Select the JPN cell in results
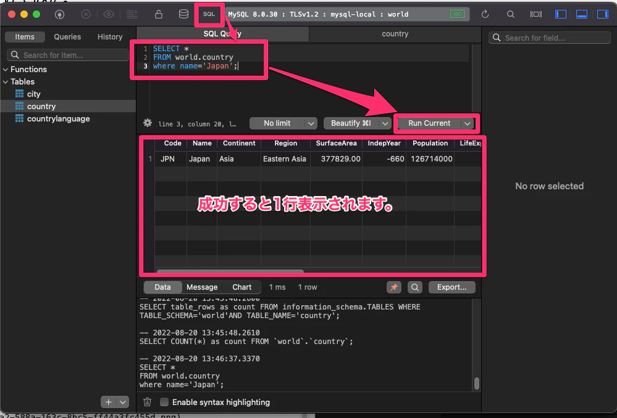The width and height of the screenshot is (617, 418). [x=170, y=159]
